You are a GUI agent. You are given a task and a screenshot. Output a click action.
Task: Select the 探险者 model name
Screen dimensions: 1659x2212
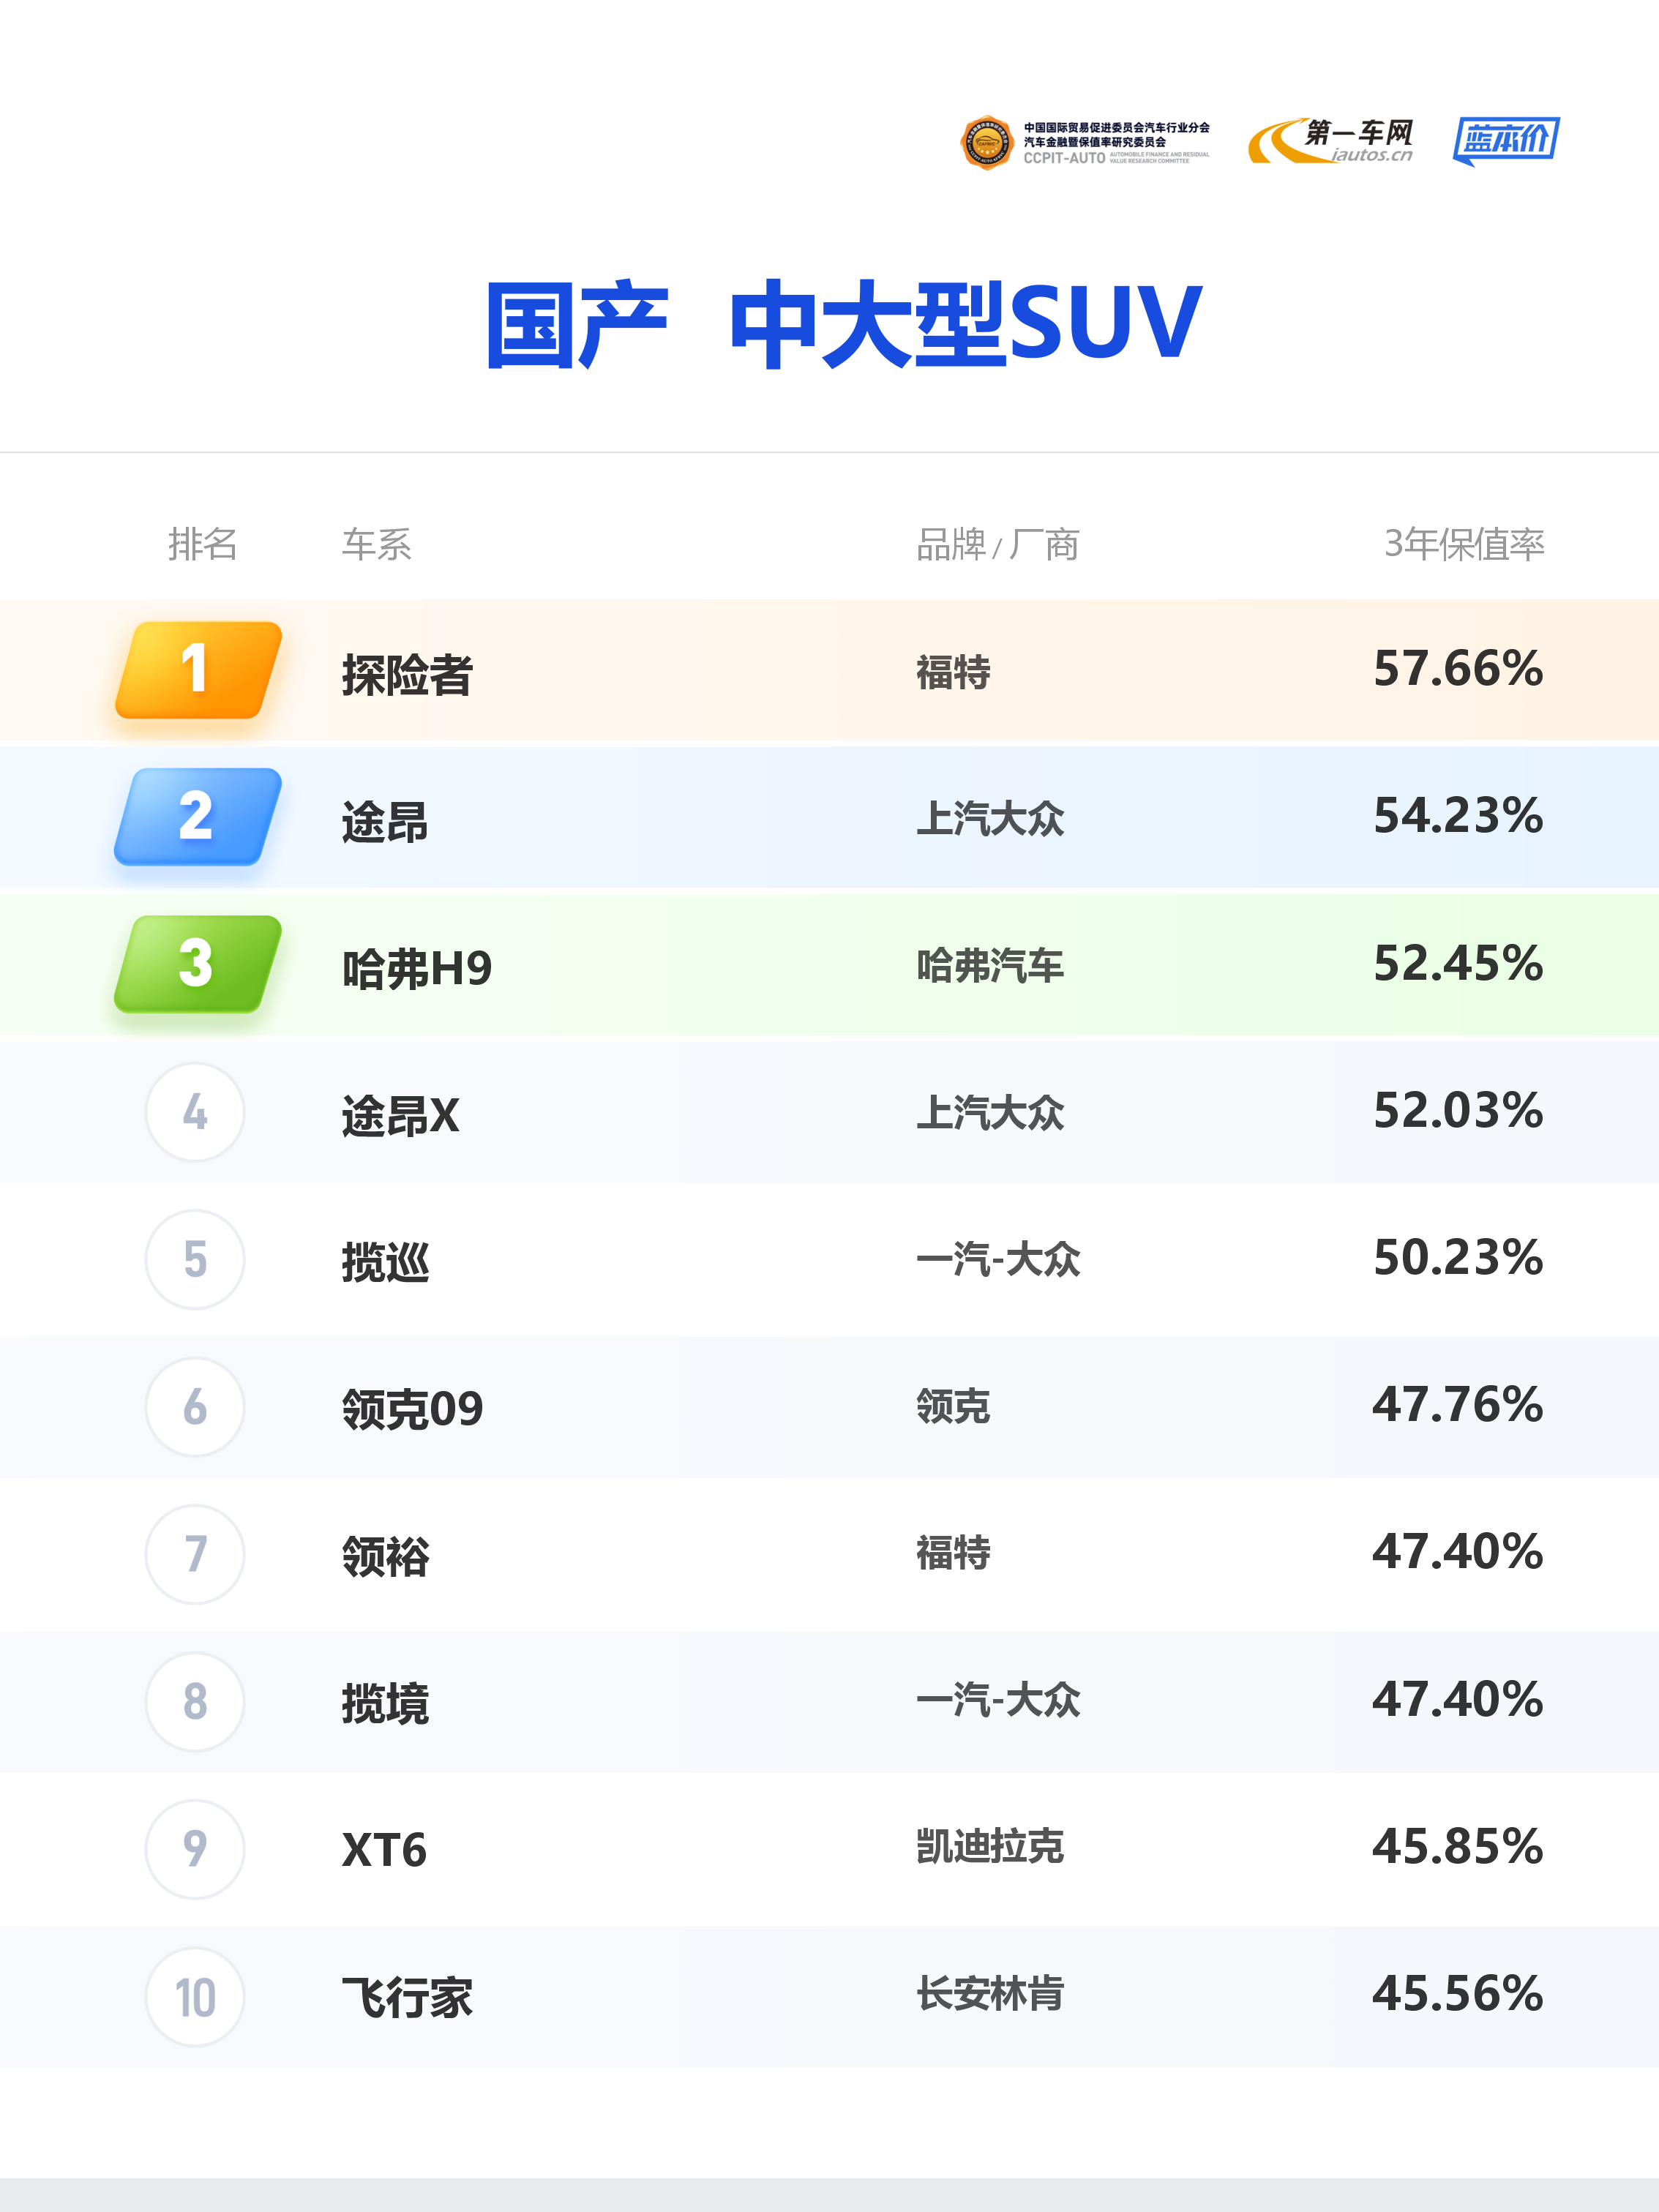tap(407, 674)
